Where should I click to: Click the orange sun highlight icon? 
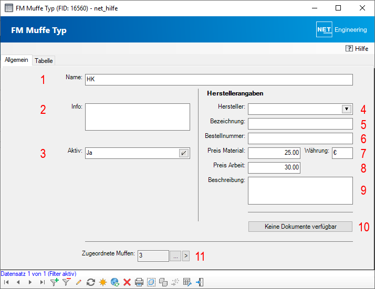(103, 282)
